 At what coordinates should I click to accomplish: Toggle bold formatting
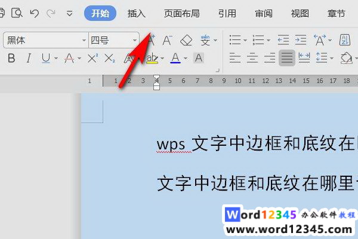pyautogui.click(x=11, y=58)
